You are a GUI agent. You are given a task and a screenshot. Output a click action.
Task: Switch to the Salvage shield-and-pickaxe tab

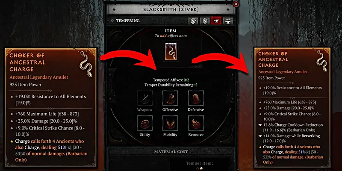(x=194, y=21)
